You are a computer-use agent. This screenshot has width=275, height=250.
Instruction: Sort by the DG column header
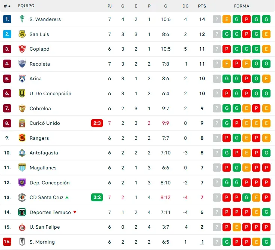click(x=185, y=6)
